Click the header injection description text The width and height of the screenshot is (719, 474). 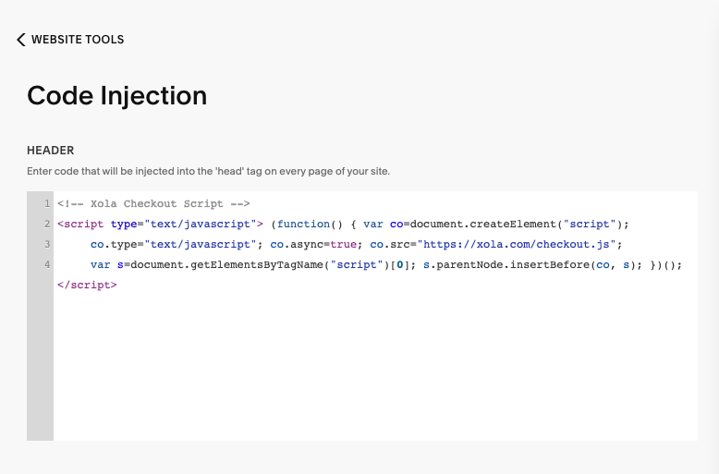pyautogui.click(x=208, y=172)
